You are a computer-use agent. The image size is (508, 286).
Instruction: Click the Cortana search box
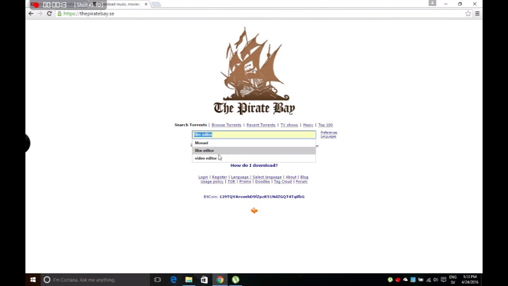point(95,280)
